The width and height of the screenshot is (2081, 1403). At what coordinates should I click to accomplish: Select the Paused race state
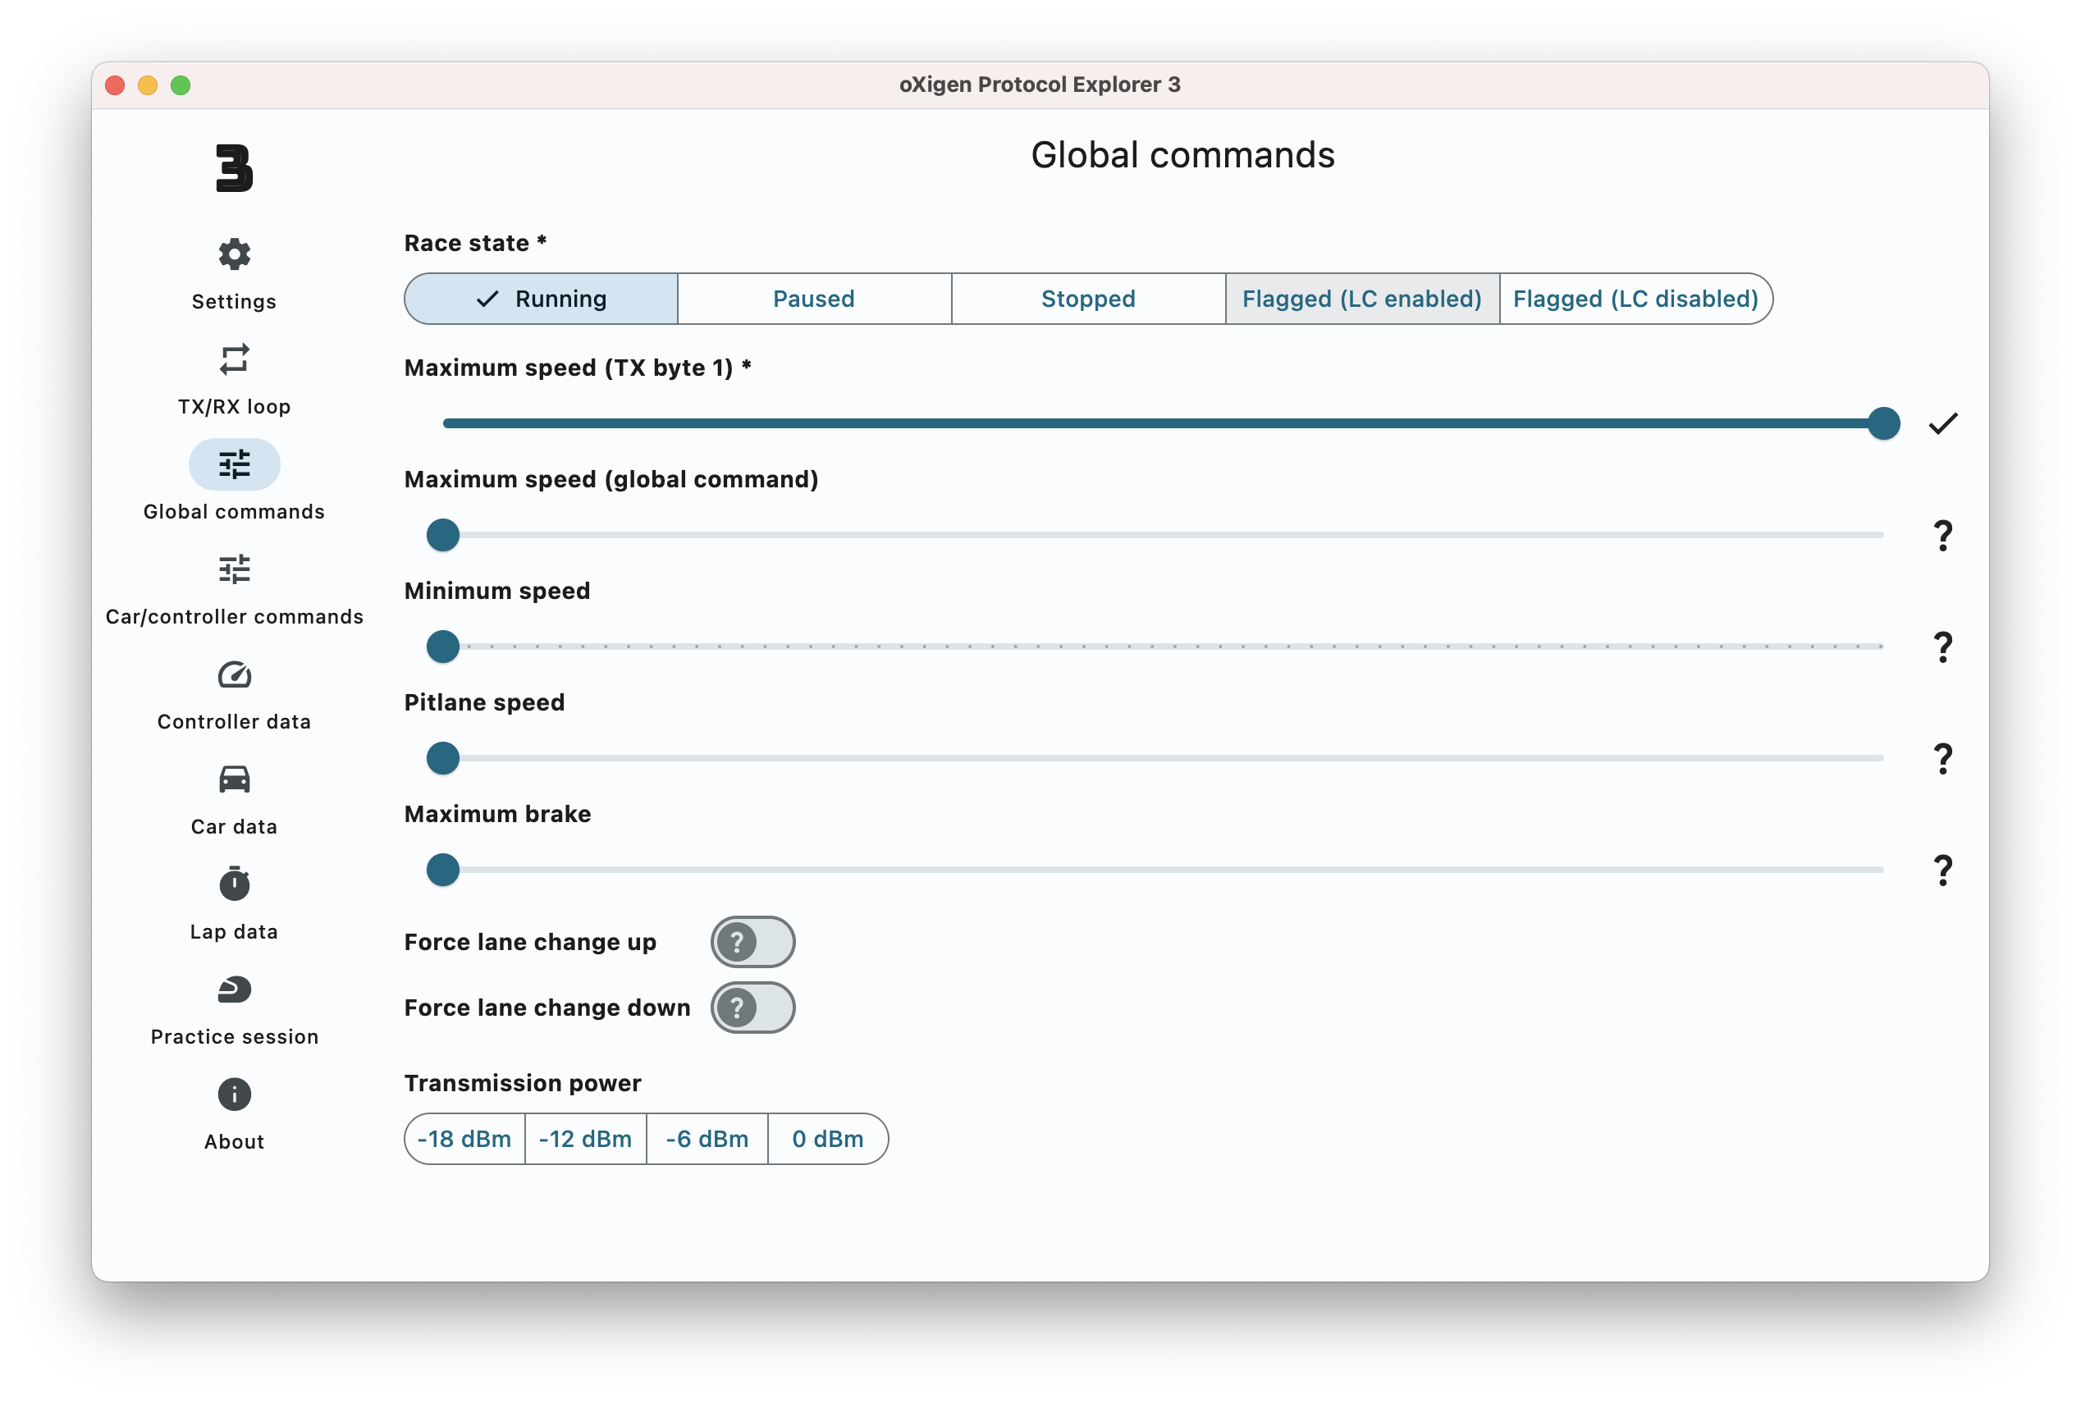[813, 298]
